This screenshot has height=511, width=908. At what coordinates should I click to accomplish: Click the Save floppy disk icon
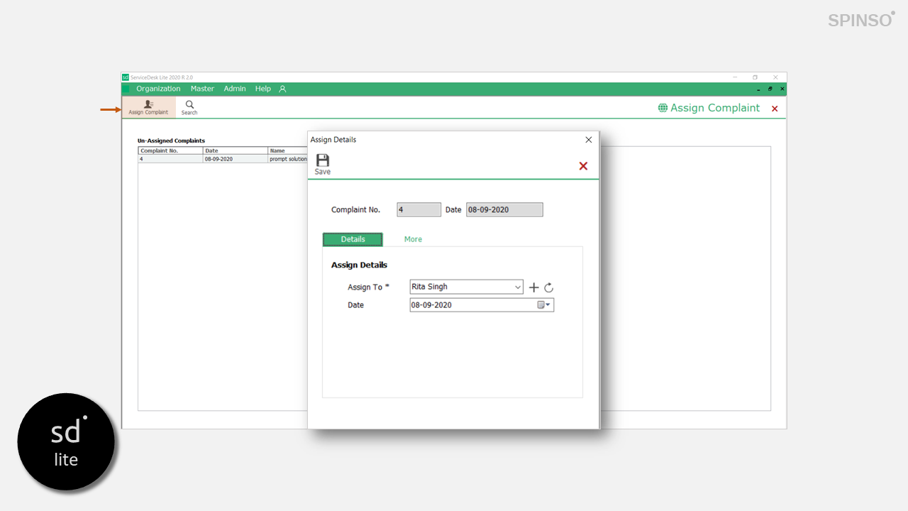point(323,161)
